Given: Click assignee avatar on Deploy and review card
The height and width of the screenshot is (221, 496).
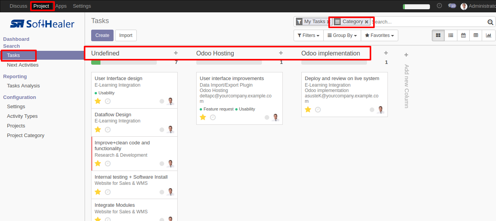Looking at the screenshot, I should (380, 110).
